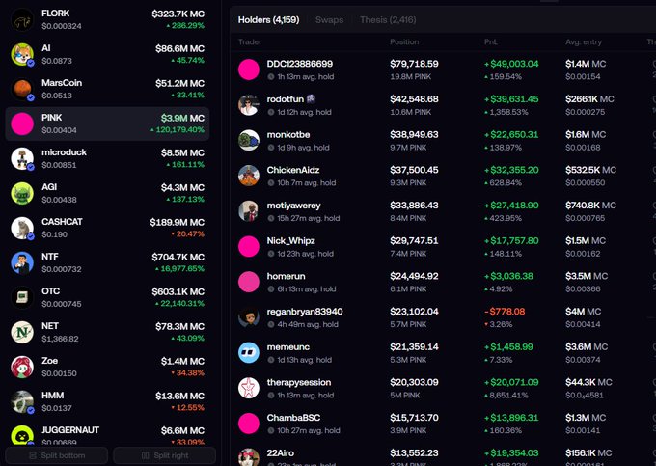Click avg entry $44.3K MC
656x466 pixels.
tap(588, 382)
